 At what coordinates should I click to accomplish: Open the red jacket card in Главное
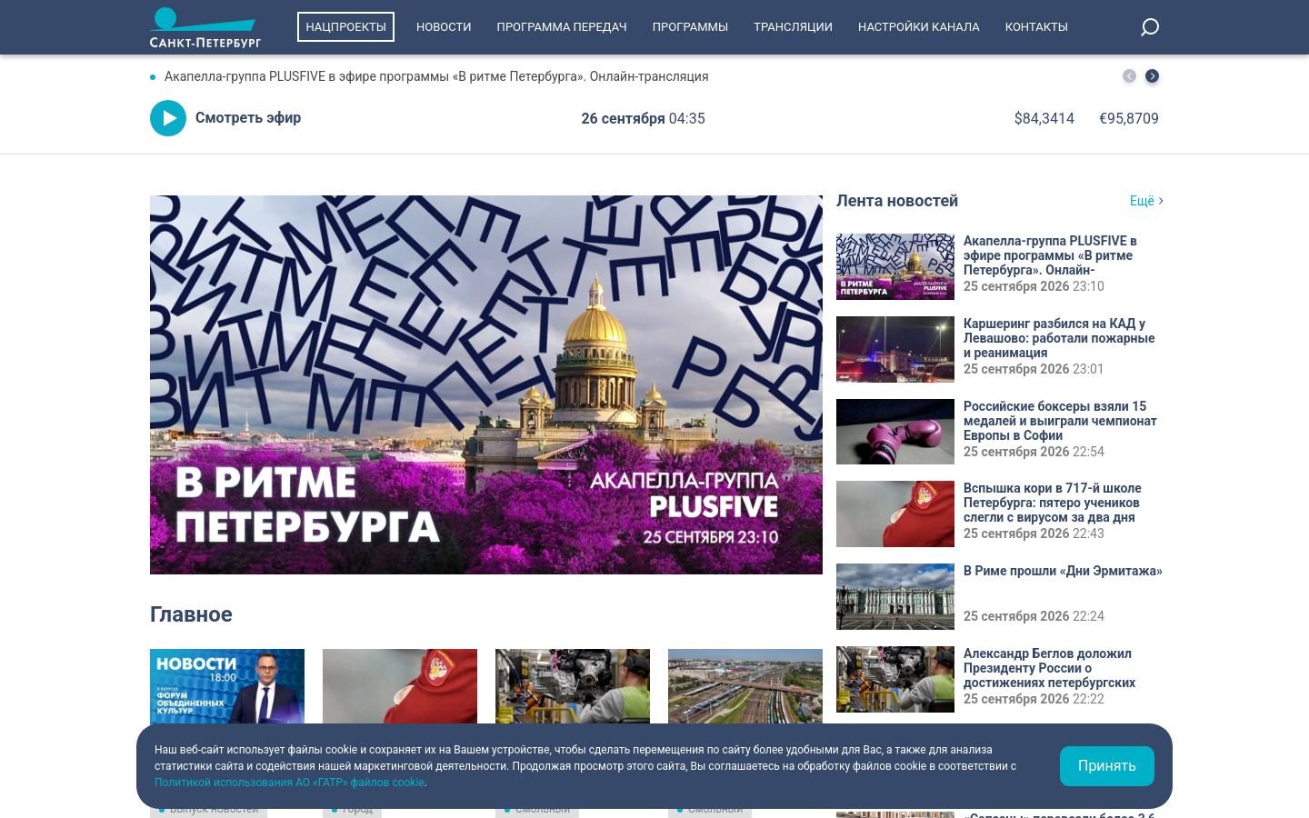click(400, 686)
